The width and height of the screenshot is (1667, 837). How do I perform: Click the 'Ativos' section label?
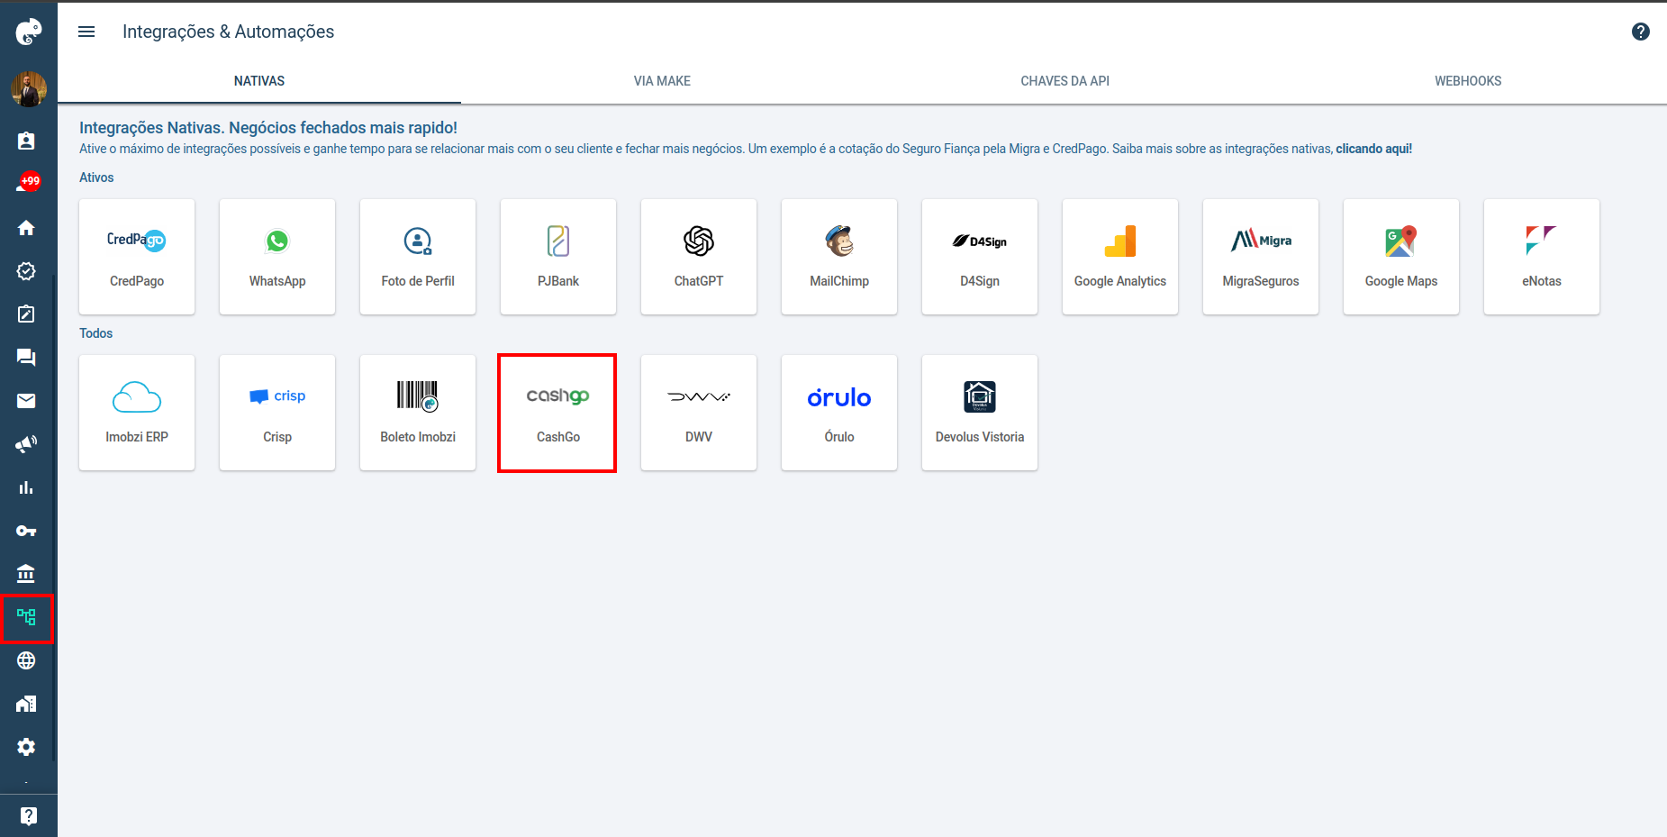[96, 177]
